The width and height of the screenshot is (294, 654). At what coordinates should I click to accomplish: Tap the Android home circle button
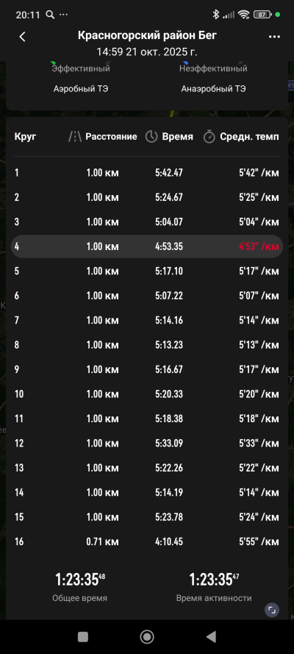pyautogui.click(x=147, y=636)
